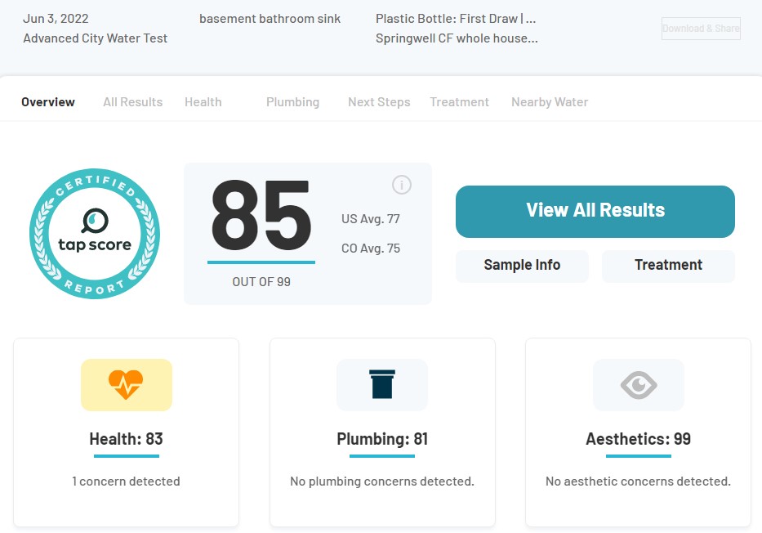Click the 'CO Avg. 75' text
Image resolution: width=762 pixels, height=533 pixels.
371,249
